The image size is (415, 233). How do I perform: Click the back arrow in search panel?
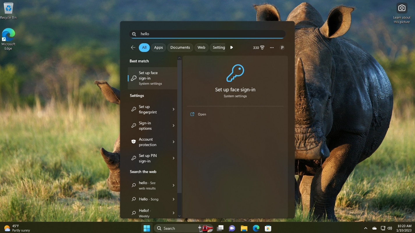pyautogui.click(x=133, y=48)
